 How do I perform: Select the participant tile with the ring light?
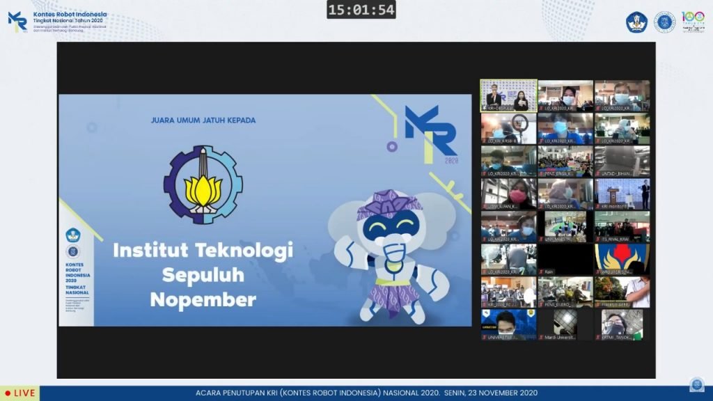pos(508,129)
